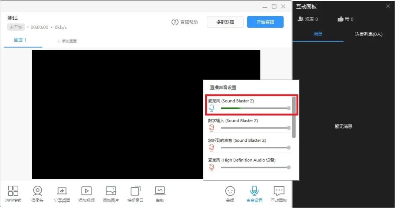Unmute 麦克风 (High Definition Audio 设备)

pyautogui.click(x=212, y=167)
